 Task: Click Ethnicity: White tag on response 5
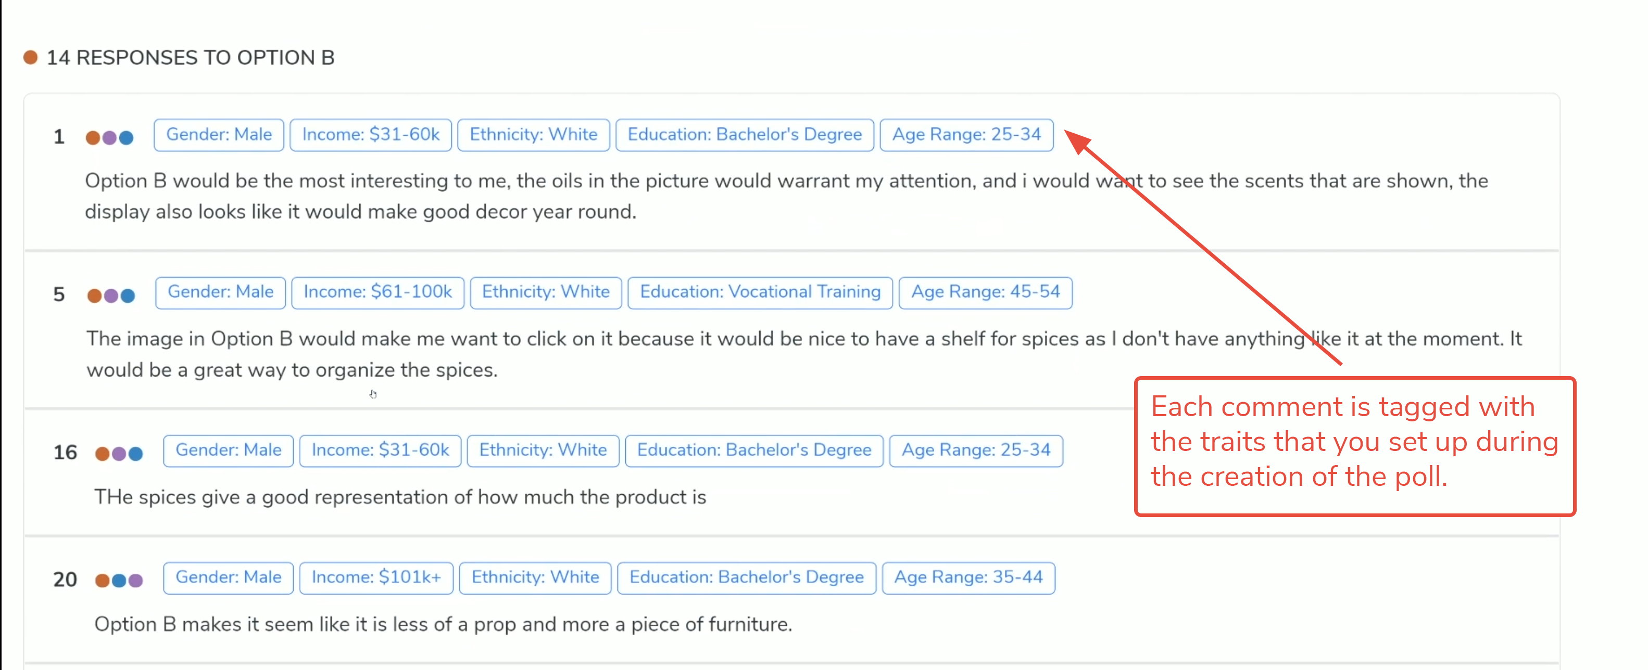[x=545, y=292]
